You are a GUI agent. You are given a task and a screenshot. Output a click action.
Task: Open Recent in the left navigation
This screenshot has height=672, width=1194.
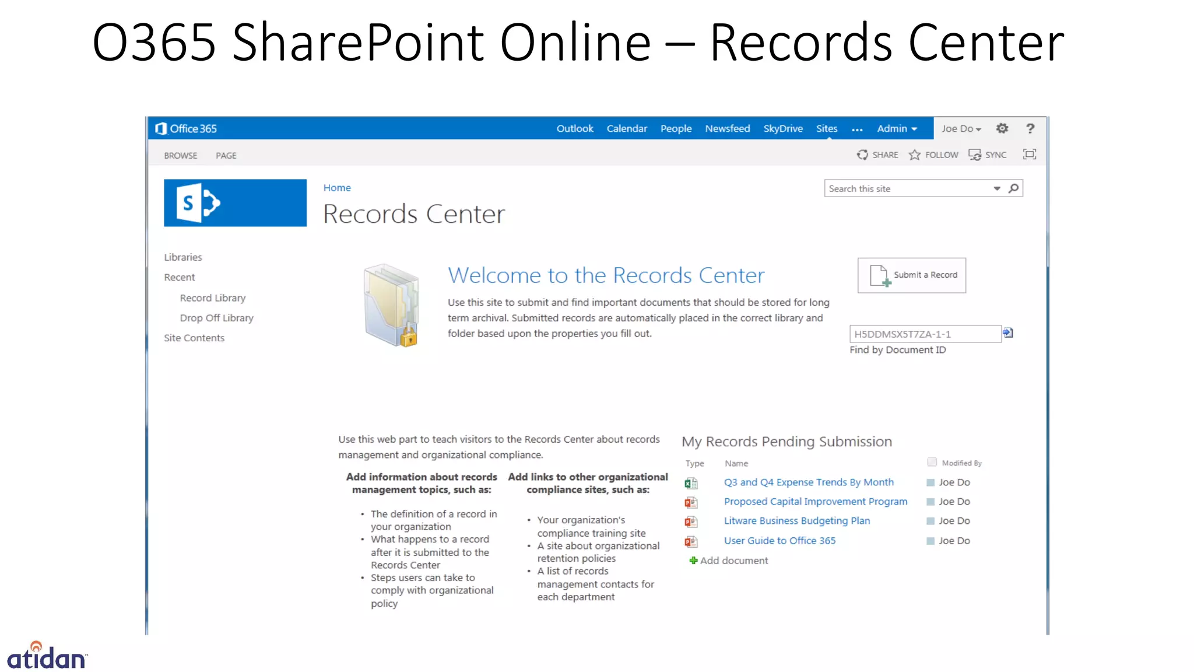click(179, 278)
